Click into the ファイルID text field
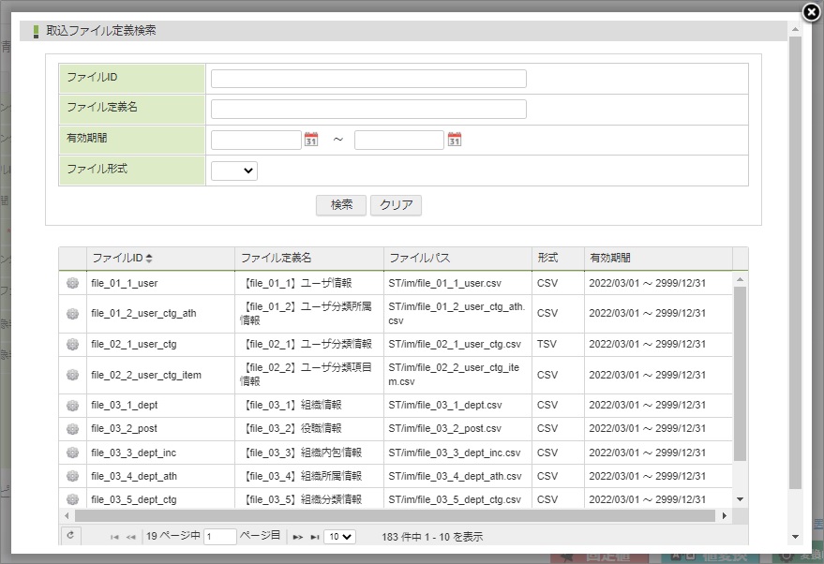 click(368, 79)
